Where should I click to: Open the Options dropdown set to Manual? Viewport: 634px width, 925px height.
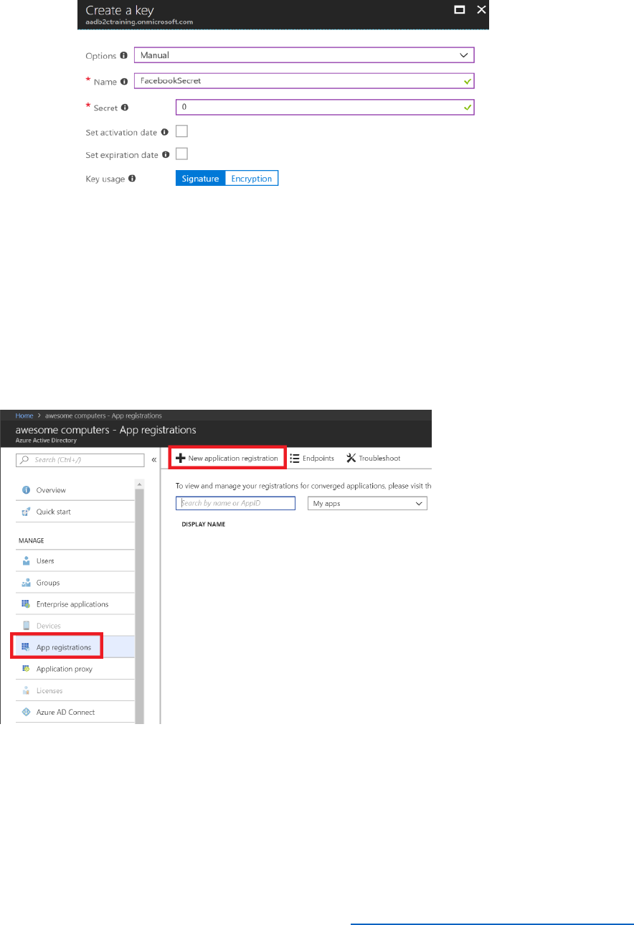coord(304,55)
